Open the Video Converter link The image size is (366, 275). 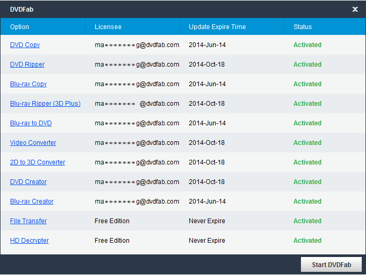point(33,143)
